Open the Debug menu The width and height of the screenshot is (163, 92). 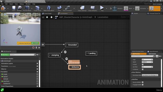pyautogui.click(x=22, y=4)
